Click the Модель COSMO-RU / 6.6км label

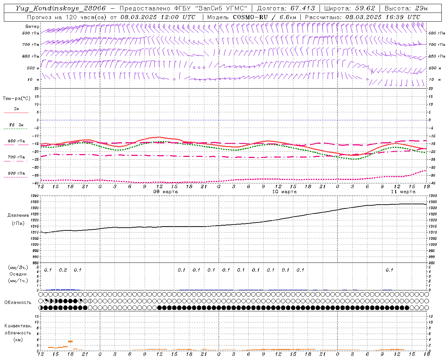(251, 17)
